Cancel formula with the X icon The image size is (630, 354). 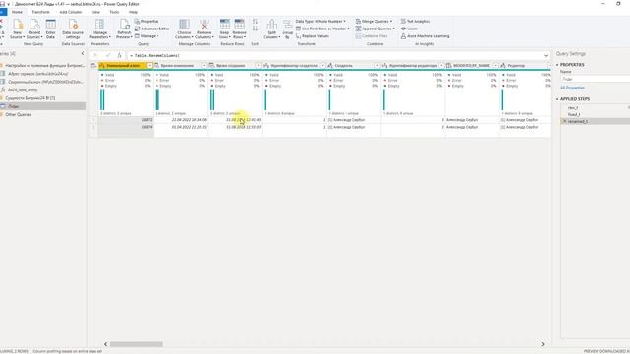point(95,55)
